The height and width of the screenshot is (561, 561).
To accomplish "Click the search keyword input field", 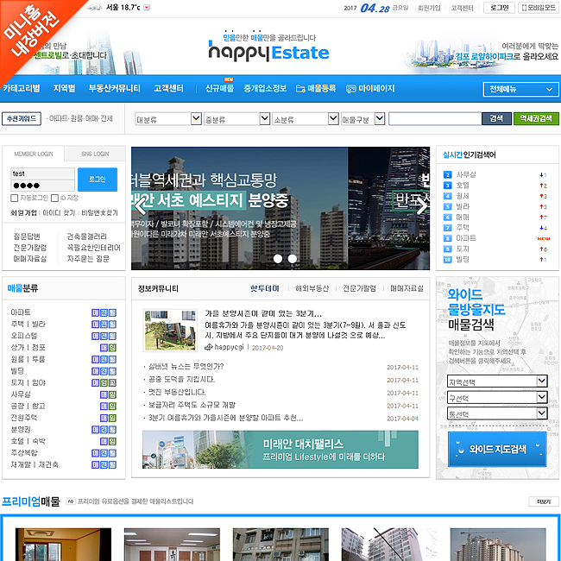I will (x=435, y=119).
